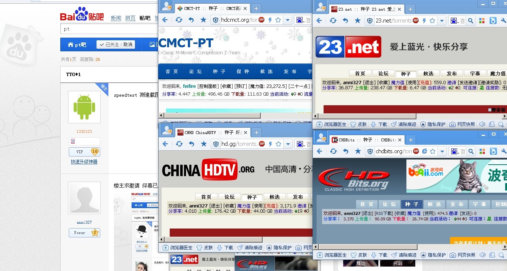Screen dimensions: 507x271
Task: Open the 保种 menu on the CMCT-PT site
Action: pos(243,72)
